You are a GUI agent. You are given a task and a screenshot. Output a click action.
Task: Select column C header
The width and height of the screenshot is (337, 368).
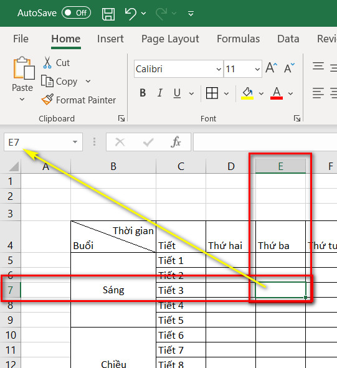[x=181, y=166]
